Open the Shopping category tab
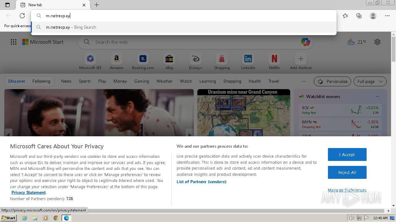Screen dimensions: 396x222 pos(232,81)
